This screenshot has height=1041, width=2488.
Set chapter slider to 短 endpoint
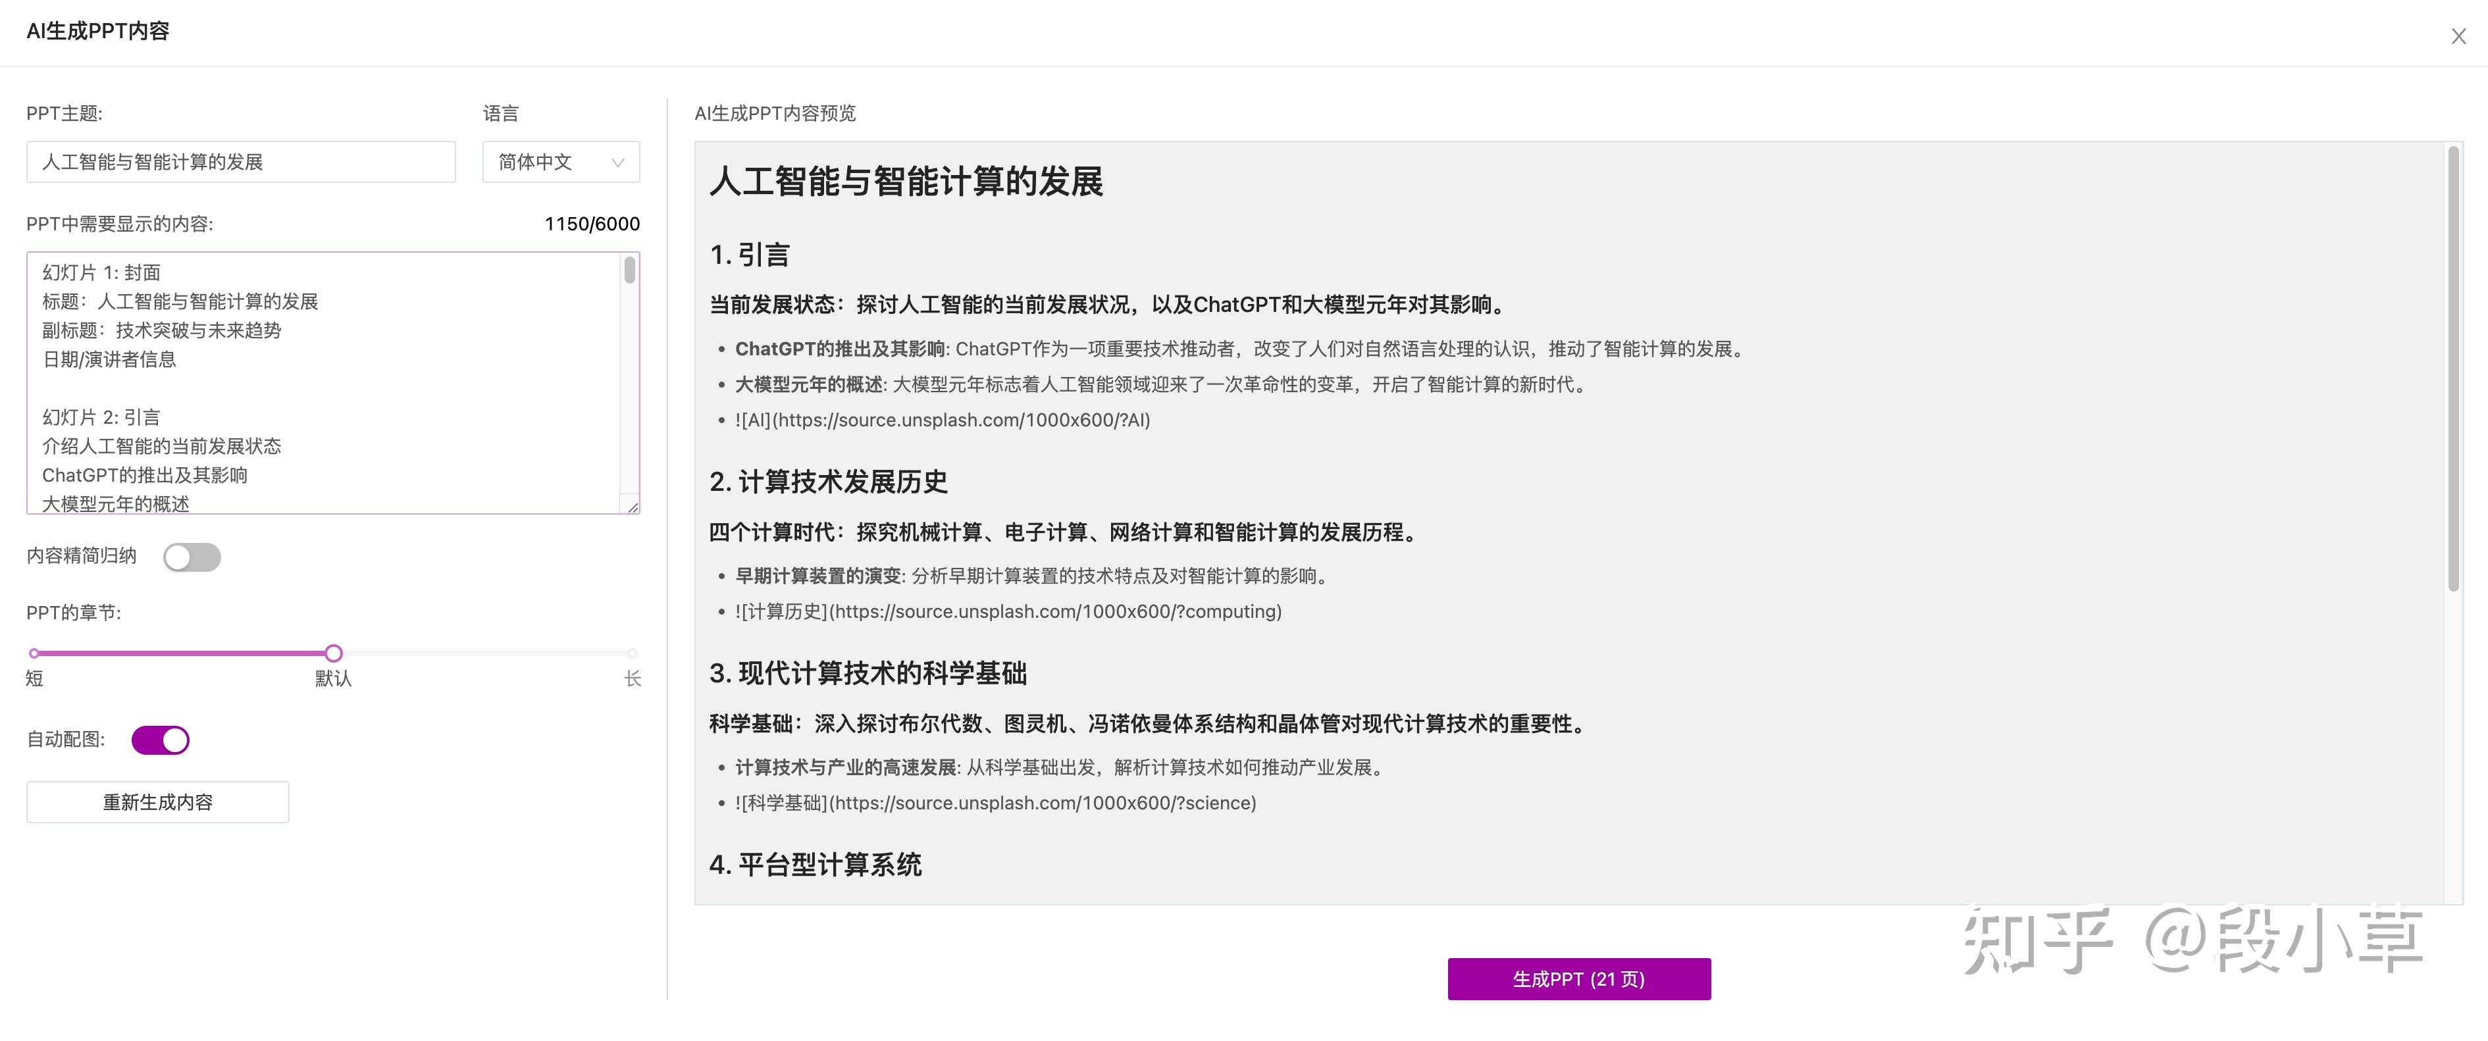click(35, 654)
